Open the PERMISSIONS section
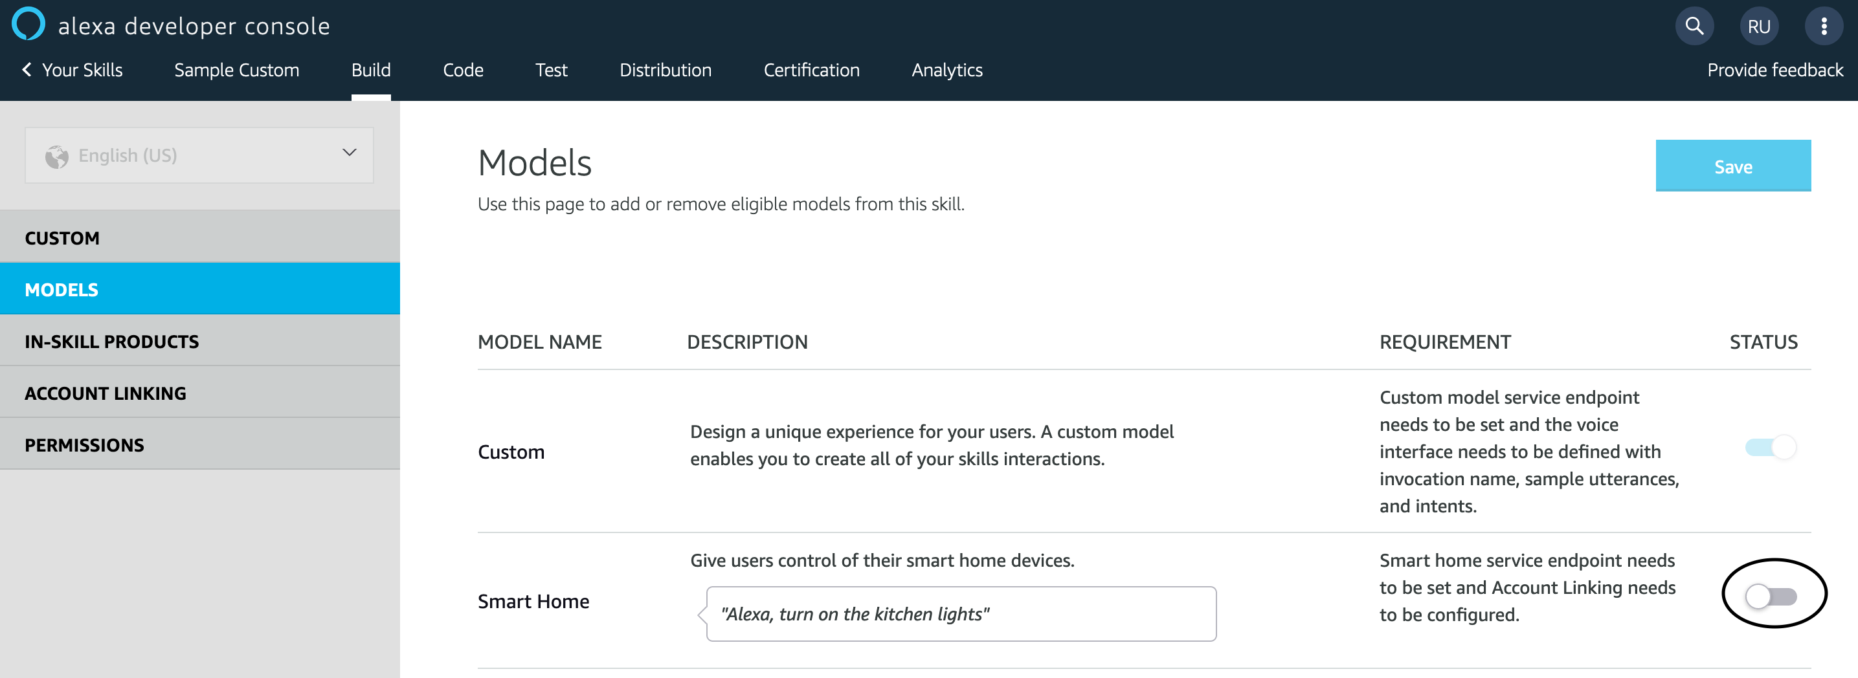 pyautogui.click(x=84, y=444)
